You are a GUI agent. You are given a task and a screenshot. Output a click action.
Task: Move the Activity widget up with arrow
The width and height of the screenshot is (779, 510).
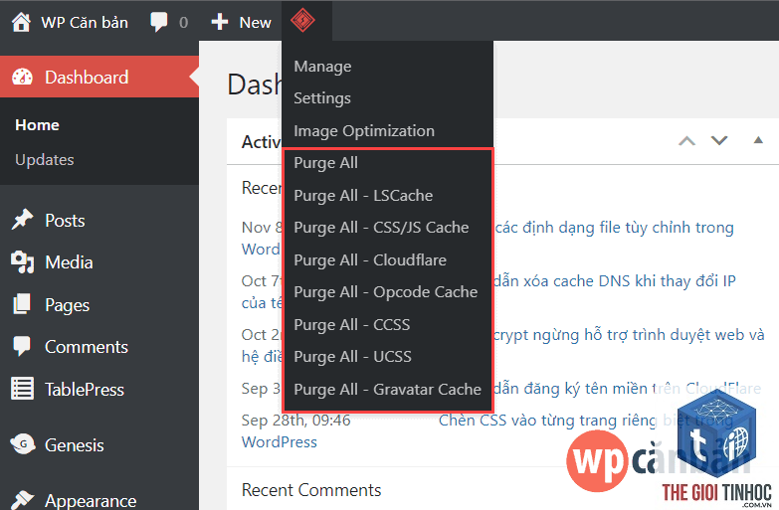pos(686,141)
